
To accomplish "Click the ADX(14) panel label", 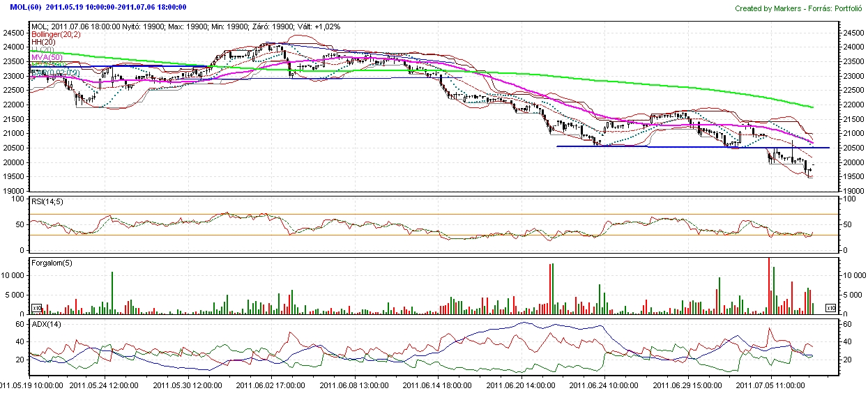I will pos(47,324).
